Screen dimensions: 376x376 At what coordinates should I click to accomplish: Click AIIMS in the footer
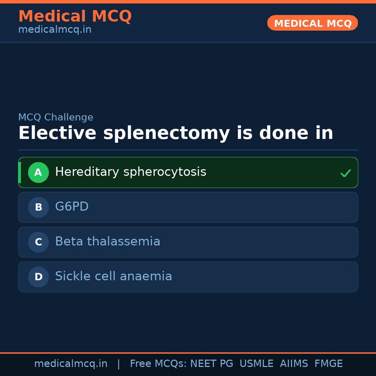[x=294, y=364]
